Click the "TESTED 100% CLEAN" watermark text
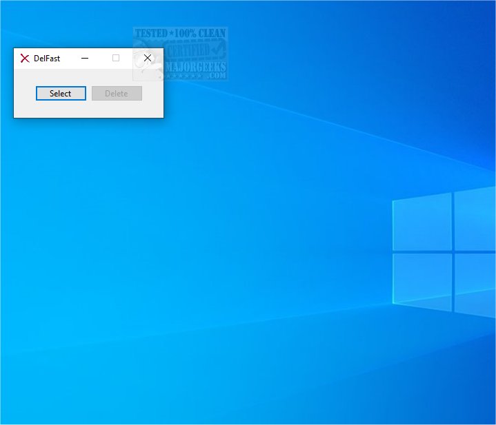496x425 pixels. [181, 33]
